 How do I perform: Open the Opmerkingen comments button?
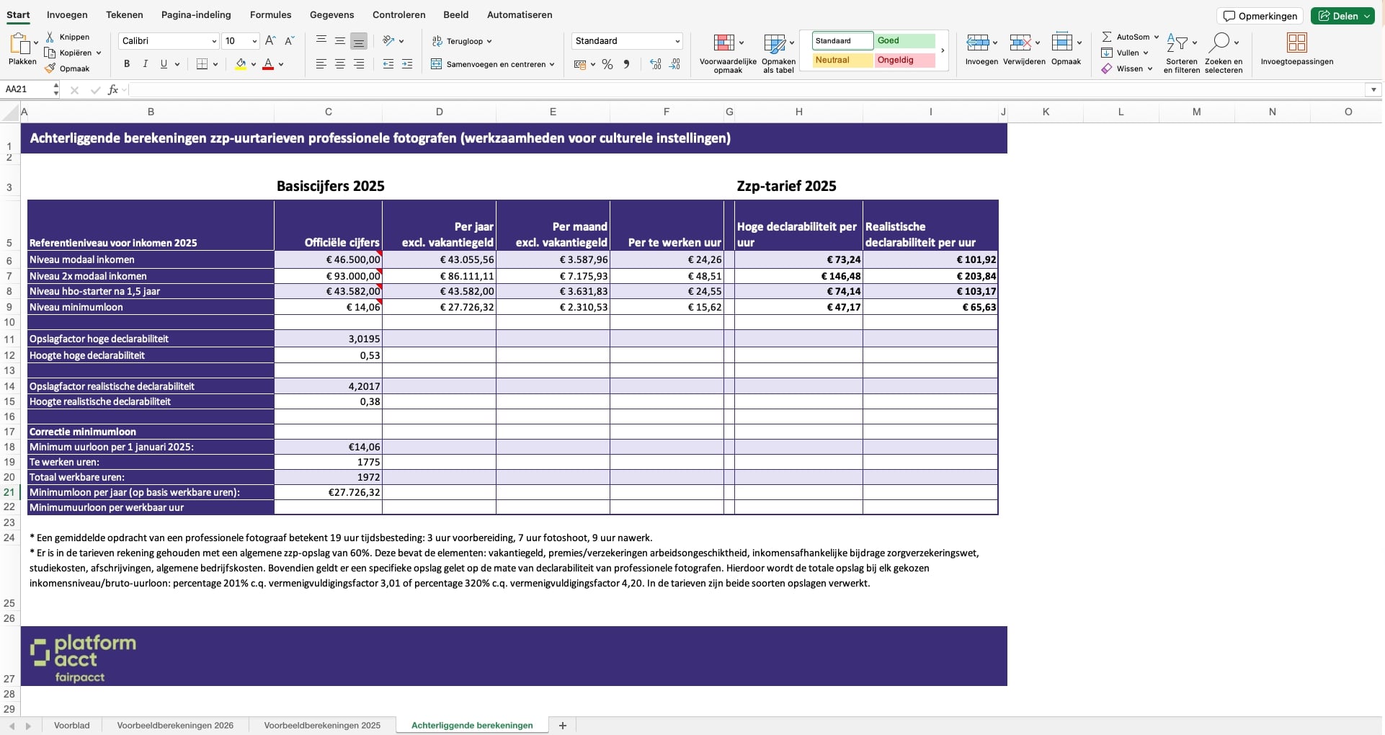pos(1260,16)
